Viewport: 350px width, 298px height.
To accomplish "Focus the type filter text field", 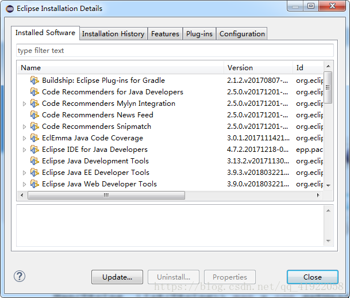I will 175,51.
